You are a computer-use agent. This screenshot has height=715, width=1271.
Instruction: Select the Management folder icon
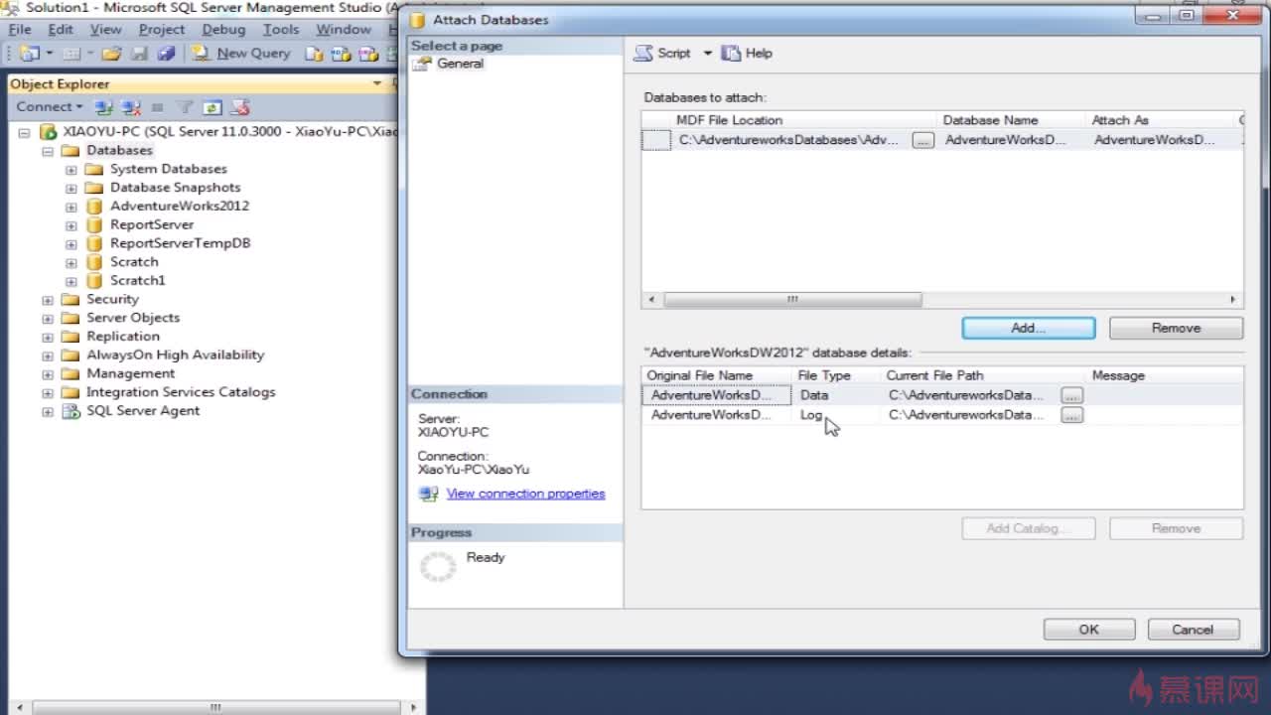(70, 373)
